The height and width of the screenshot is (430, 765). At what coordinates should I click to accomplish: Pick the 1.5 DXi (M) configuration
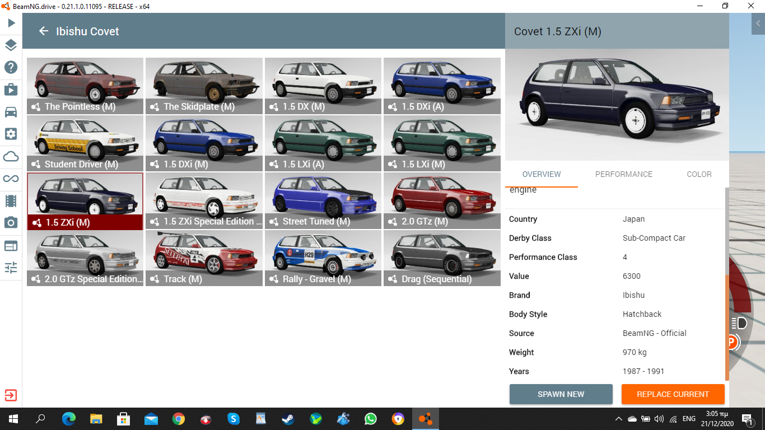point(204,143)
